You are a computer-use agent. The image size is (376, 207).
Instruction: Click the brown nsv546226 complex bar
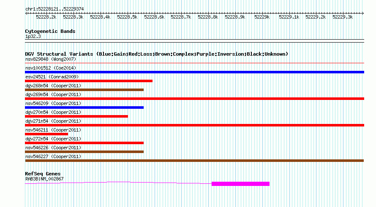pyautogui.click(x=84, y=152)
